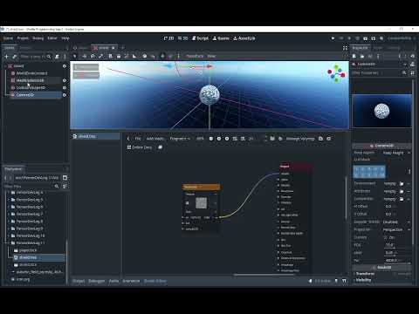Click the add node plus icon
The image size is (419, 314).
click(6, 57)
